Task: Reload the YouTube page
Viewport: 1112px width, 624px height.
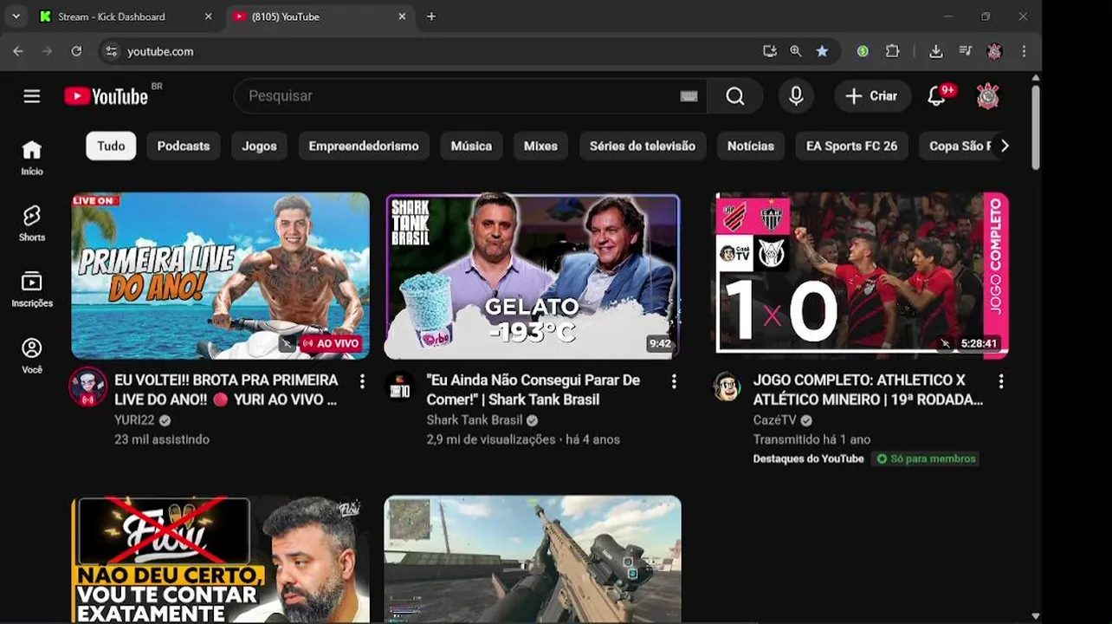Action: point(76,51)
